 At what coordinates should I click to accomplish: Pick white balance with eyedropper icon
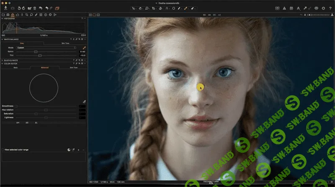coord(84,48)
